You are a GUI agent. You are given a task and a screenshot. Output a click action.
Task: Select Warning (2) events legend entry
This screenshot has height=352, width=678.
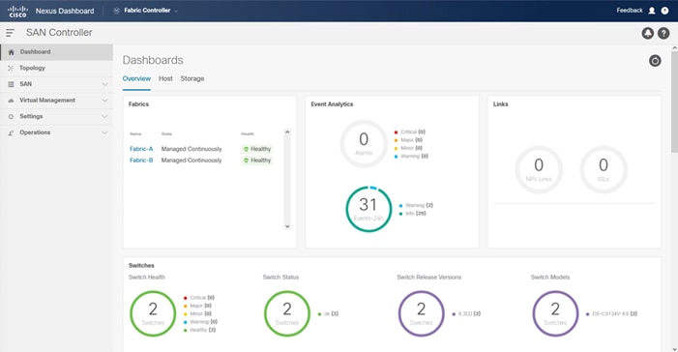(x=416, y=205)
